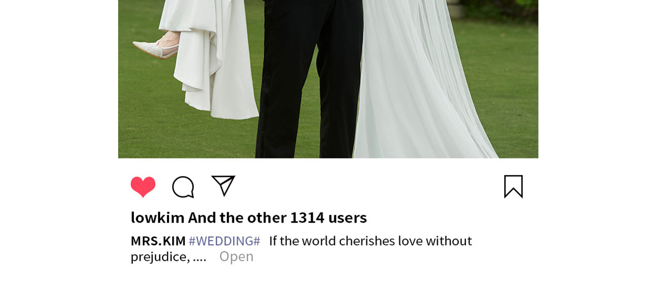Image resolution: width=656 pixels, height=296 pixels.
Task: Click the number 1314 in likes line
Action: pyautogui.click(x=307, y=217)
